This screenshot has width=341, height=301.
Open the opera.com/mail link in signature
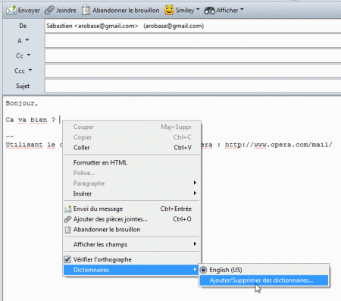pos(278,145)
